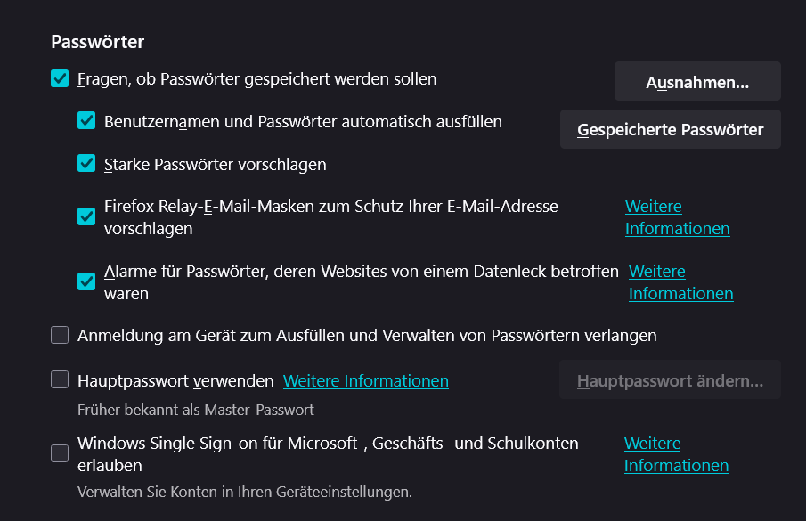This screenshot has height=521, width=806.
Task: Visit 'Weitere Informationen' link for Windows Single Sign-on
Action: [x=676, y=454]
